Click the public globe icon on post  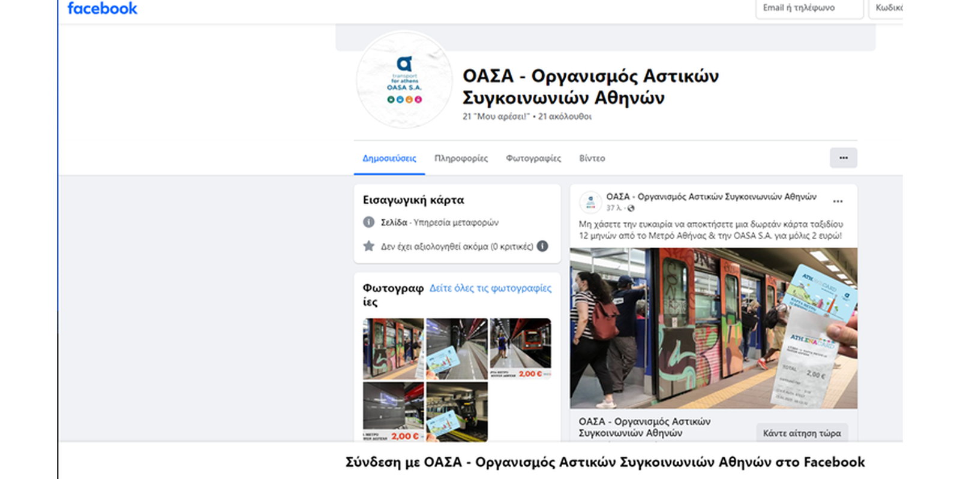click(631, 208)
